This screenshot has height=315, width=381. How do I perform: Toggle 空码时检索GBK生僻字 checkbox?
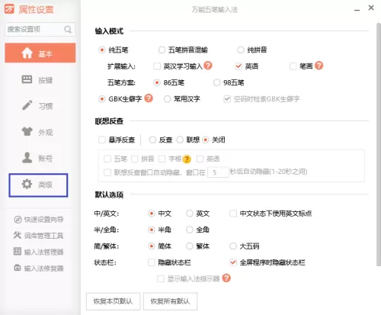pyautogui.click(x=227, y=99)
